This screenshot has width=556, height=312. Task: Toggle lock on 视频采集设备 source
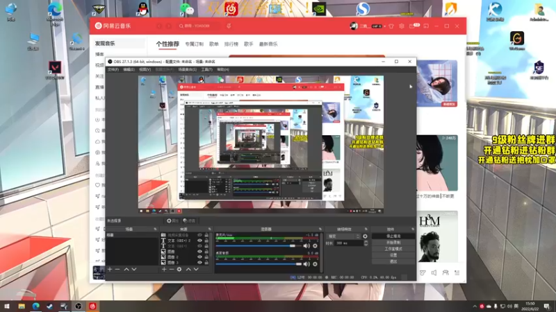point(206,235)
